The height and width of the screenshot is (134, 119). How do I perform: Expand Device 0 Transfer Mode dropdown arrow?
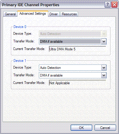[104, 42]
